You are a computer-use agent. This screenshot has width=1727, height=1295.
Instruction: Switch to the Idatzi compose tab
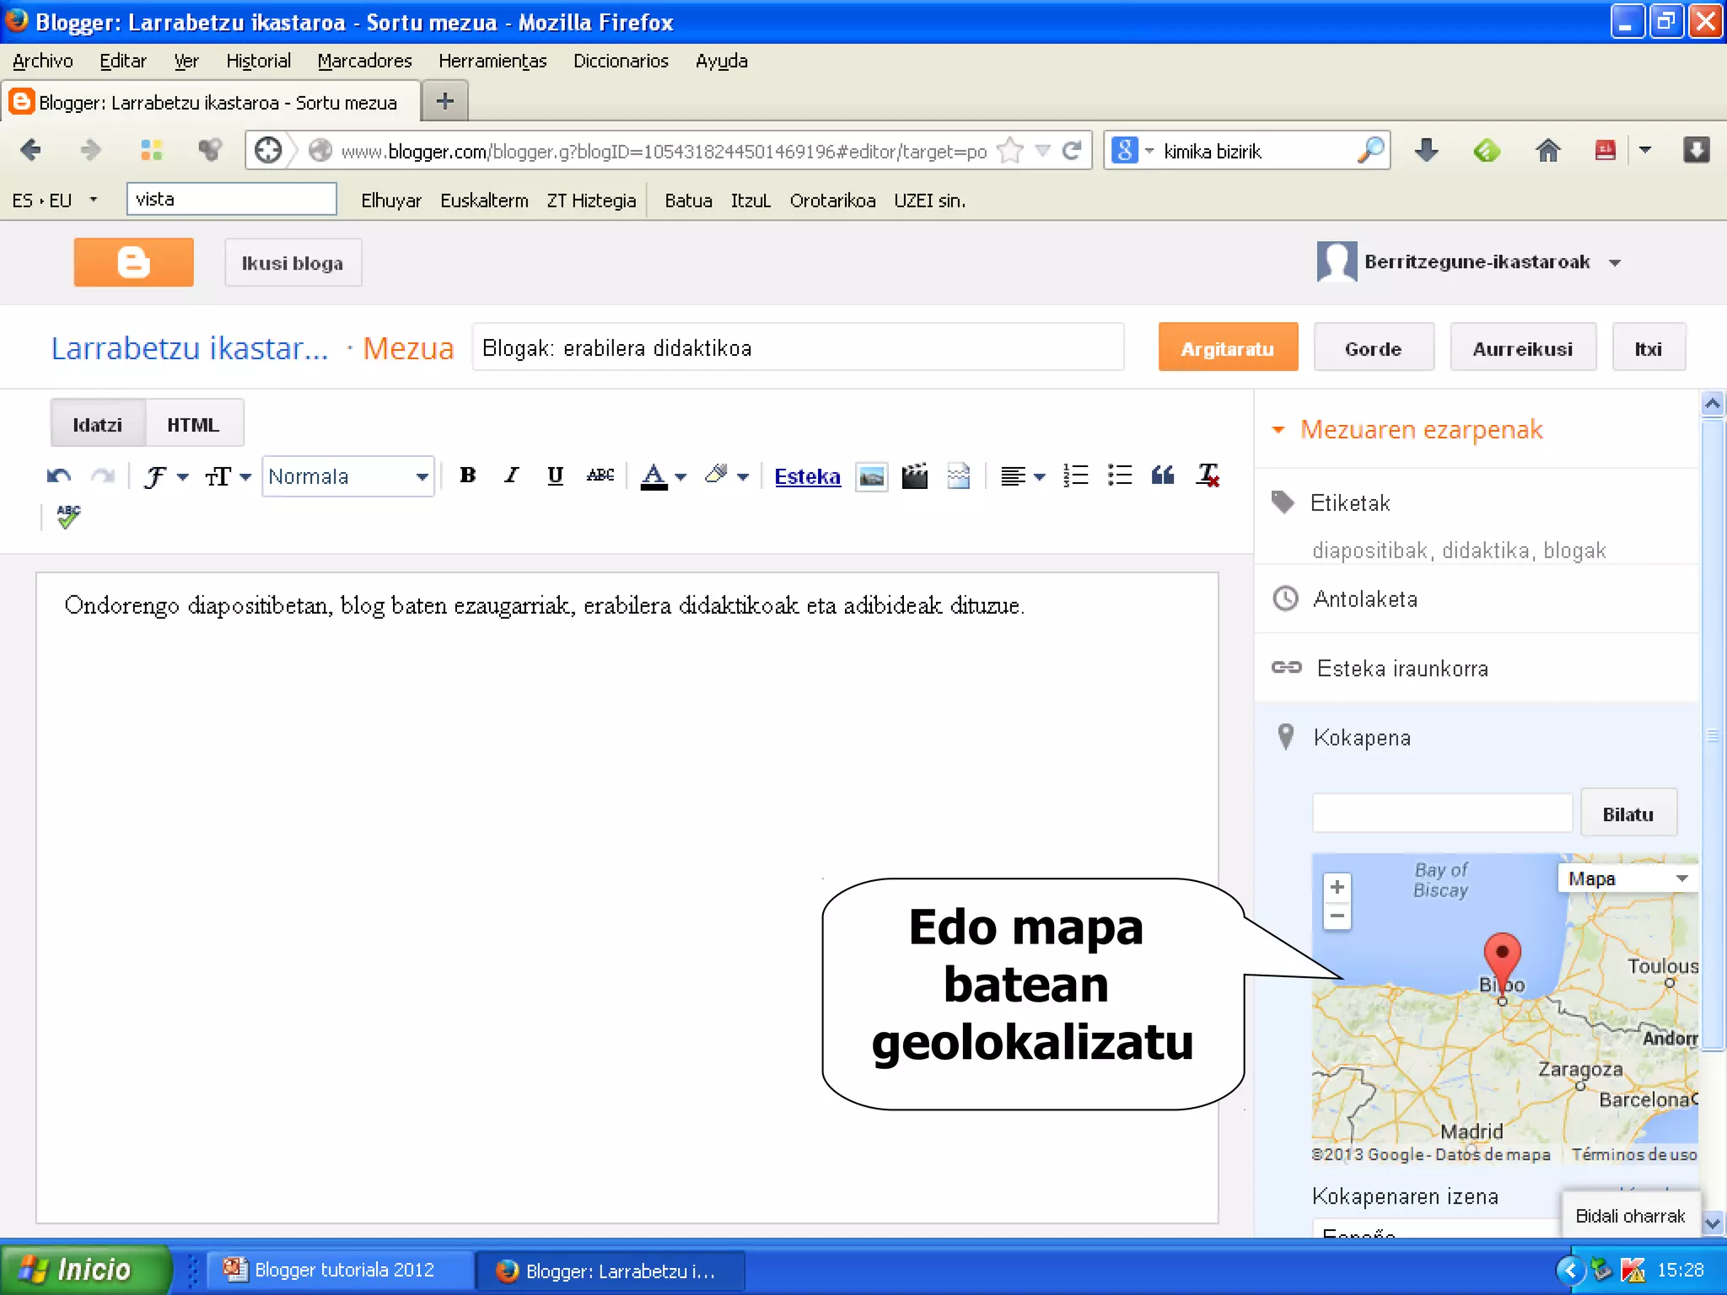coord(98,424)
